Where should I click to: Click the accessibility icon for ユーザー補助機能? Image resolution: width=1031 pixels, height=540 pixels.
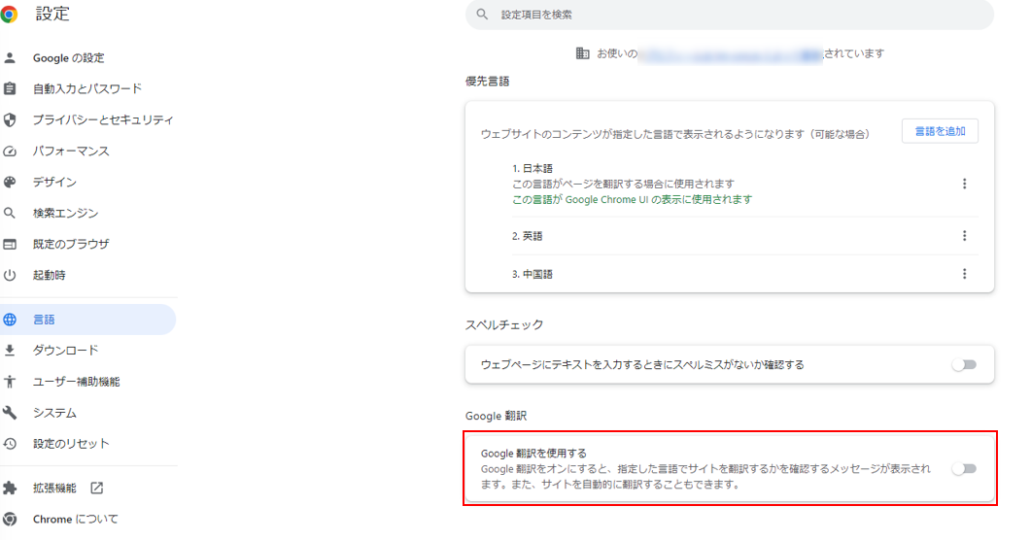(10, 382)
